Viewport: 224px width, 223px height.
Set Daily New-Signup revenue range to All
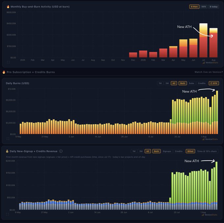(x=148, y=151)
